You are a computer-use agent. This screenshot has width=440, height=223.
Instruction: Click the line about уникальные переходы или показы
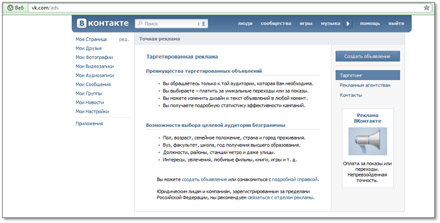tap(236, 91)
